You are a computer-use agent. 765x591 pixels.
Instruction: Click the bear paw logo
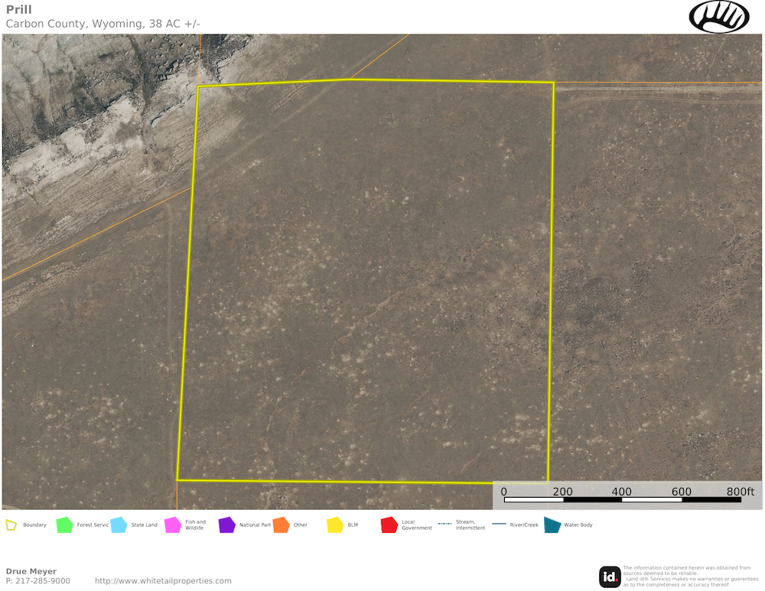pos(719,16)
